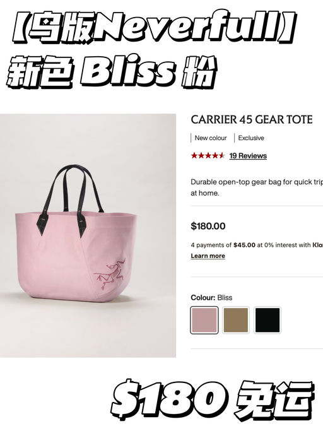Click the Durable open-top gear bag description
323x431 pixels.
pyautogui.click(x=257, y=187)
